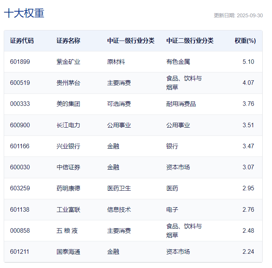
Task: Select stock code 601166
Action: [x=20, y=146]
